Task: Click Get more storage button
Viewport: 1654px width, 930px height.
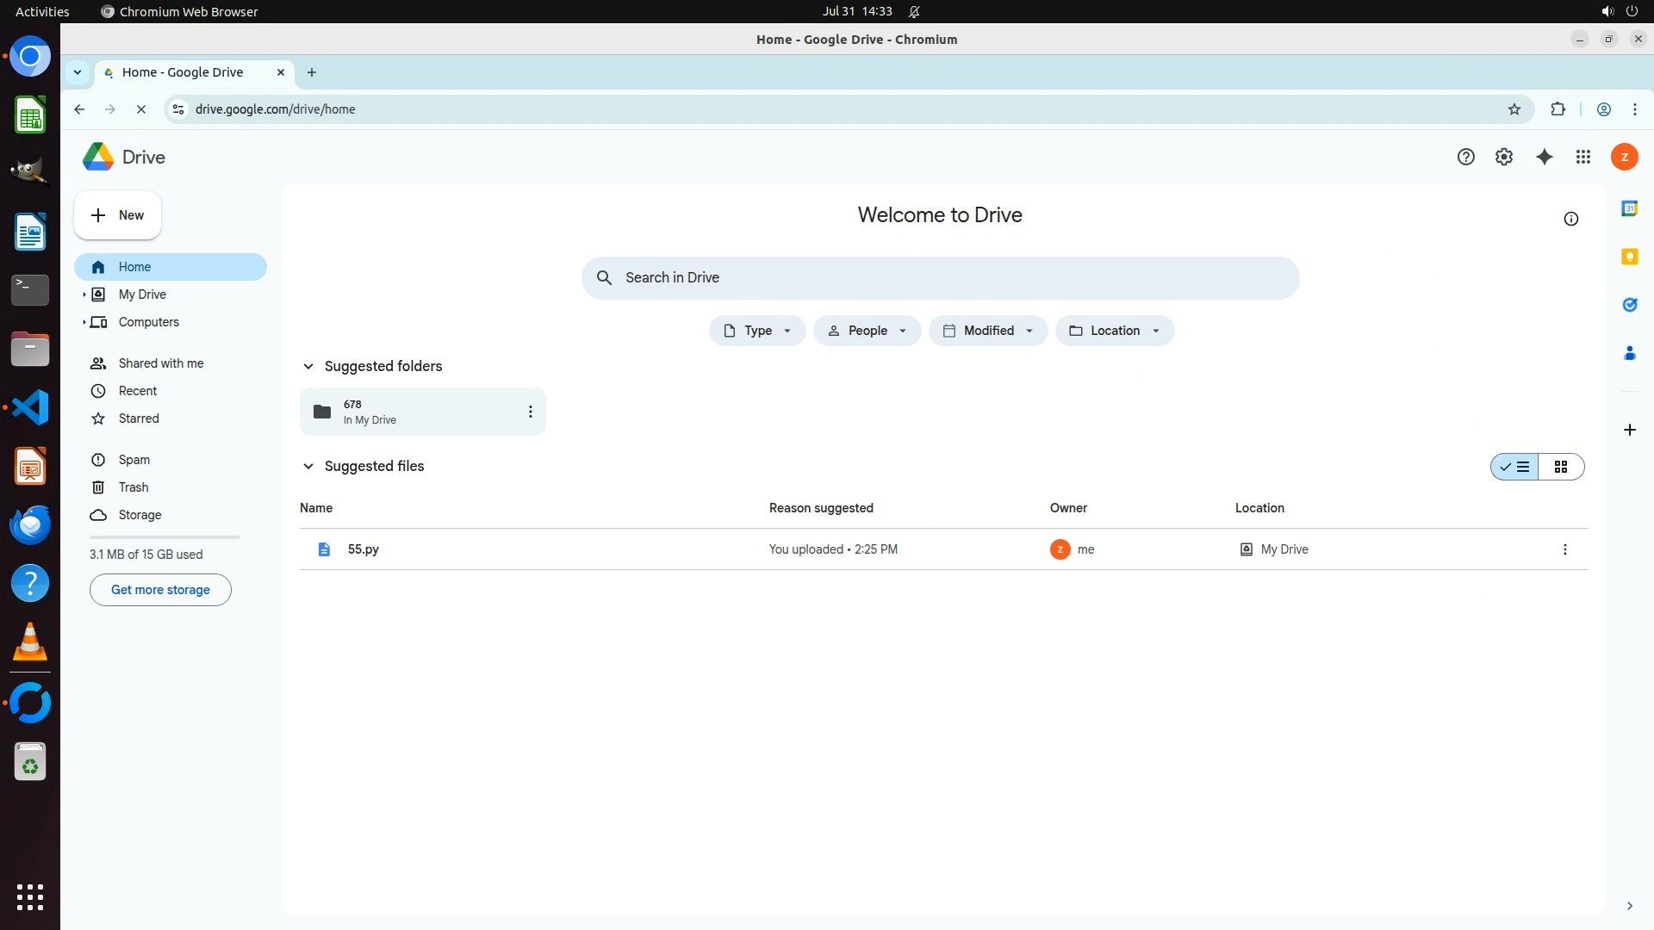Action: [160, 590]
